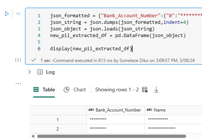The image size is (202, 139).
Task: Click the scrollbar left arrow
Action: [x=33, y=136]
